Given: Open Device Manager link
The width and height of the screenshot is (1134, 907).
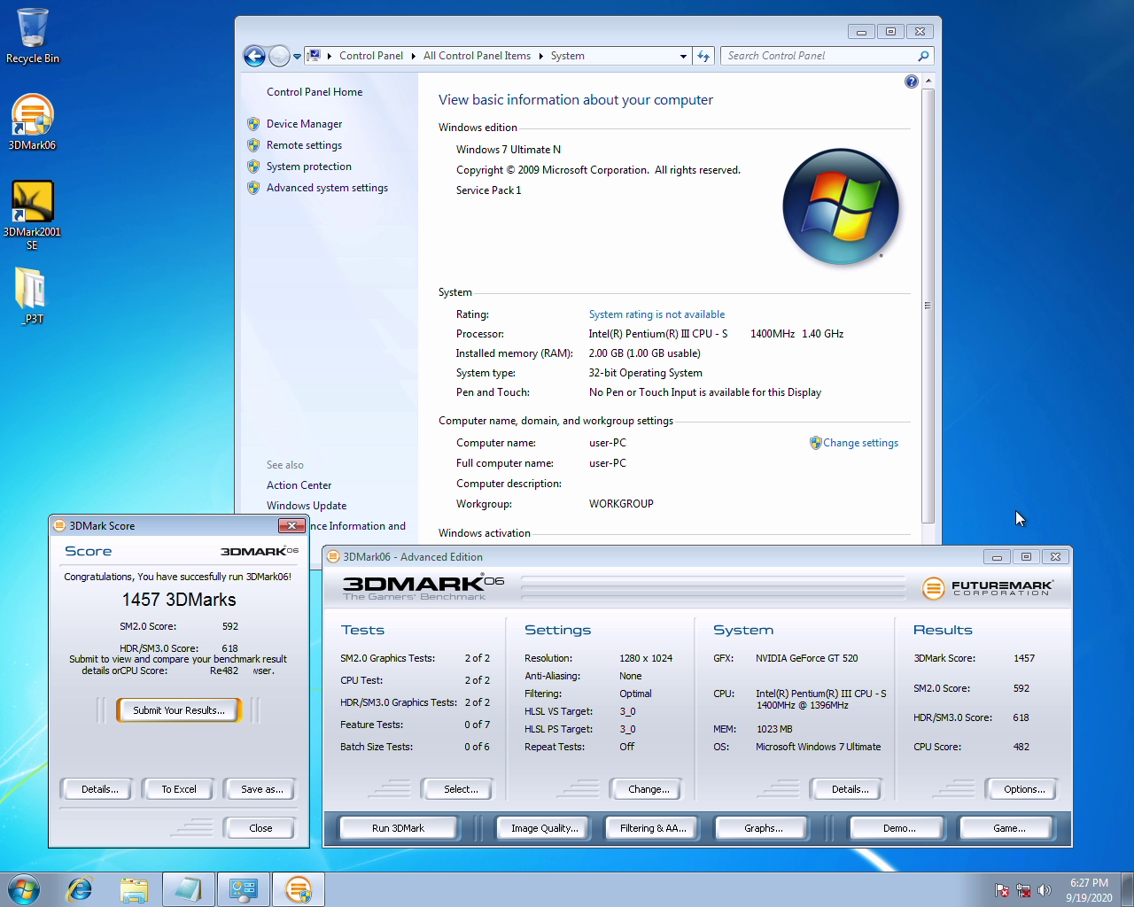Looking at the screenshot, I should click(304, 124).
